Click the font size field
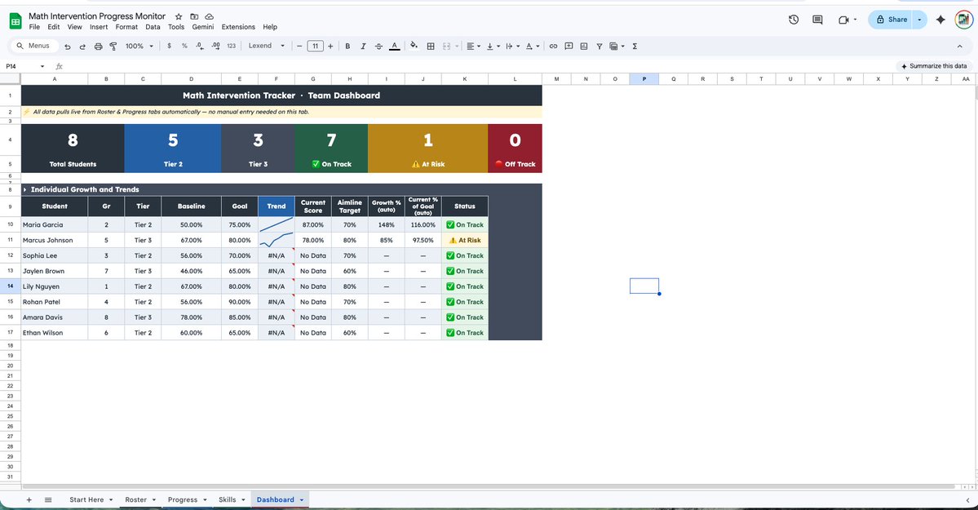The width and height of the screenshot is (978, 510). 315,47
